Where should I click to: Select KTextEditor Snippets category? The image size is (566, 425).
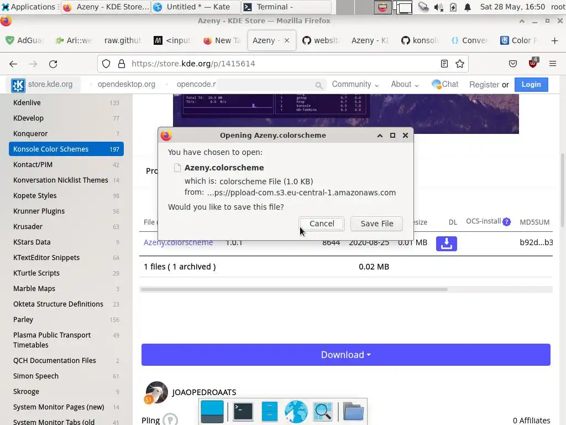point(66,258)
